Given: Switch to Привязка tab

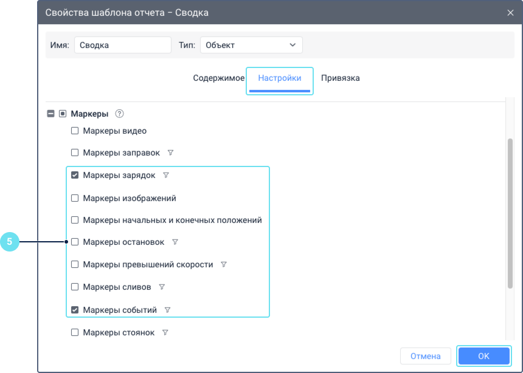Looking at the screenshot, I should click(340, 78).
